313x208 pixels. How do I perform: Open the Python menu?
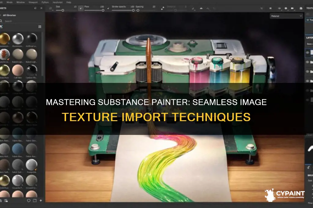click(x=45, y=2)
